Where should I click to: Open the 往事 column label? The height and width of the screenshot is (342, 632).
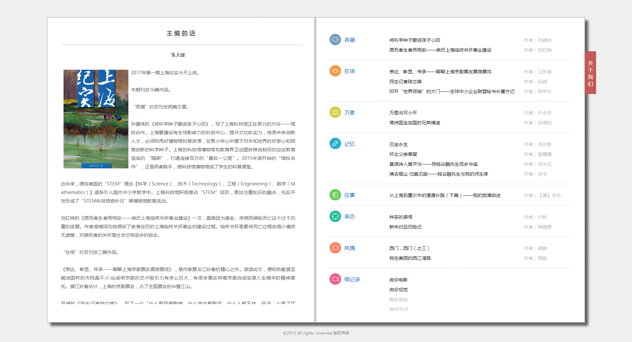point(350,195)
